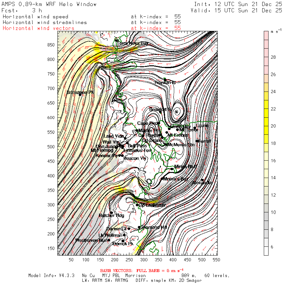The height and width of the screenshot is (284, 284).
Task: Click the 'Horizontal wind streamlines' legend line
Action: 45,22
